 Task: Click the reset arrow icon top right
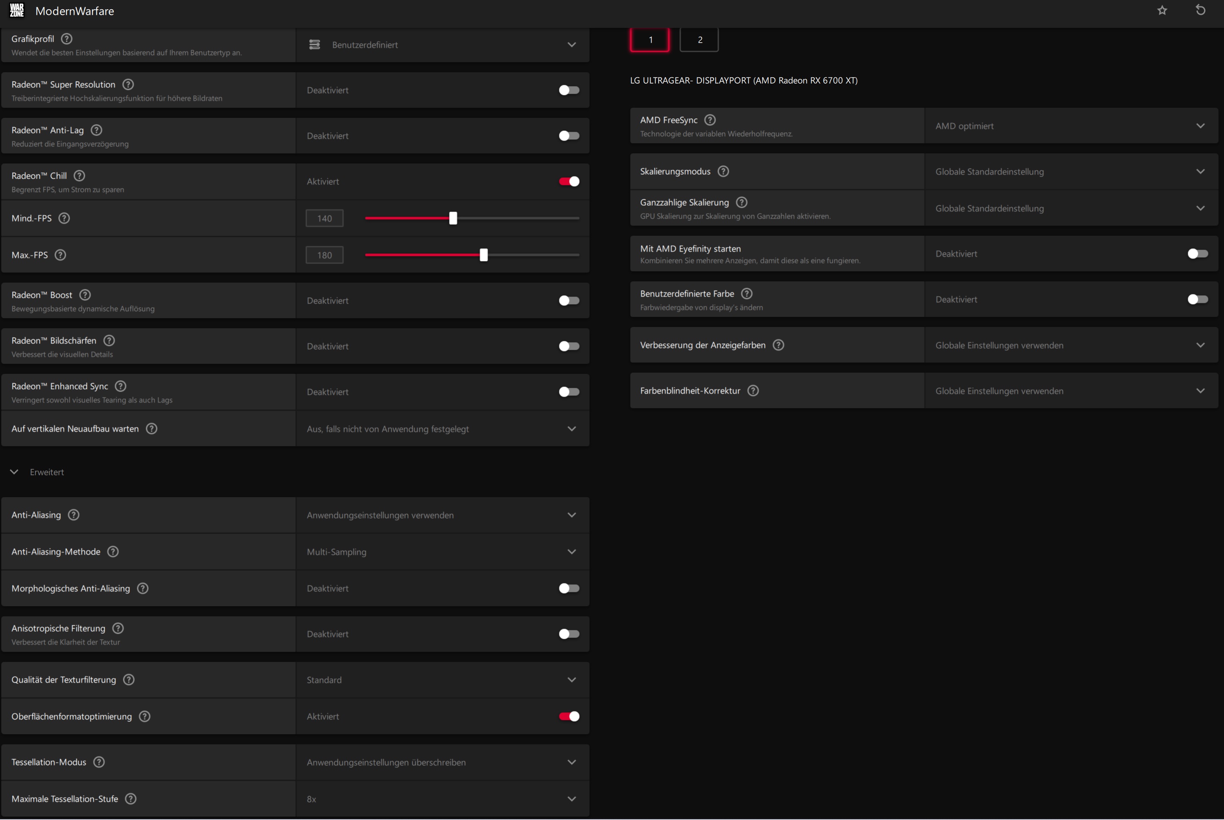1200,11
